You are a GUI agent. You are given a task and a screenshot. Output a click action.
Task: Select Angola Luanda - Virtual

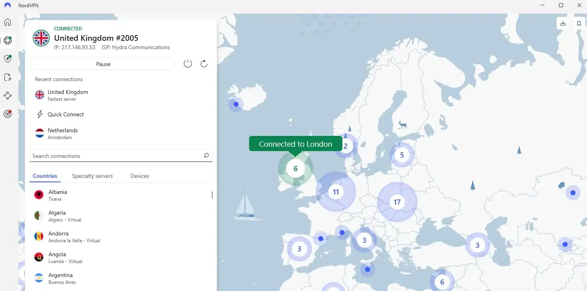tap(121, 257)
